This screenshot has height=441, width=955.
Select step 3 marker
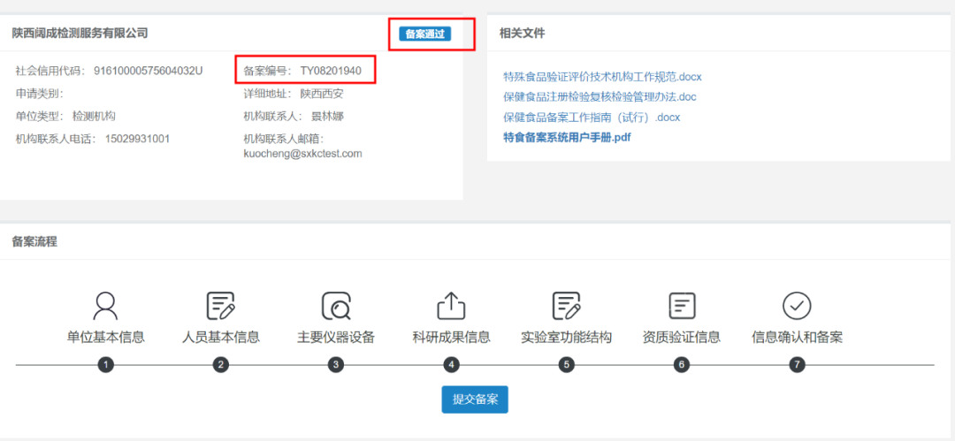pos(336,365)
